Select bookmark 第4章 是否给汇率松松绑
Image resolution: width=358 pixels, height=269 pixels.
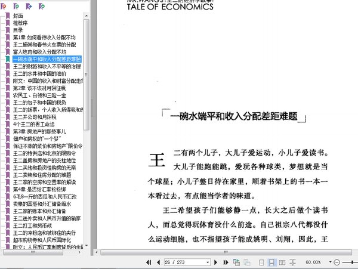point(39,189)
